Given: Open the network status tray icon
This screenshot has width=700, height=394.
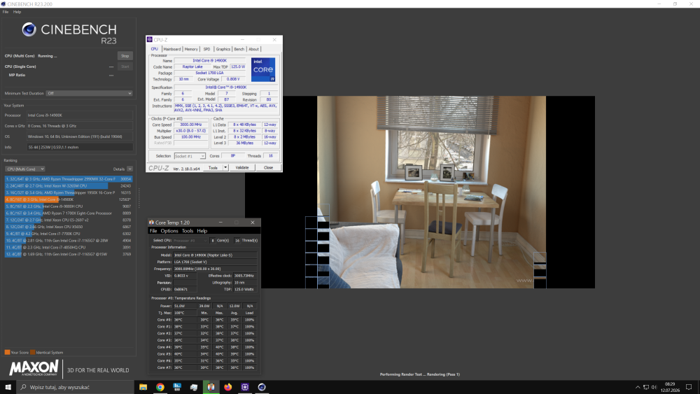Looking at the screenshot, I should point(646,387).
